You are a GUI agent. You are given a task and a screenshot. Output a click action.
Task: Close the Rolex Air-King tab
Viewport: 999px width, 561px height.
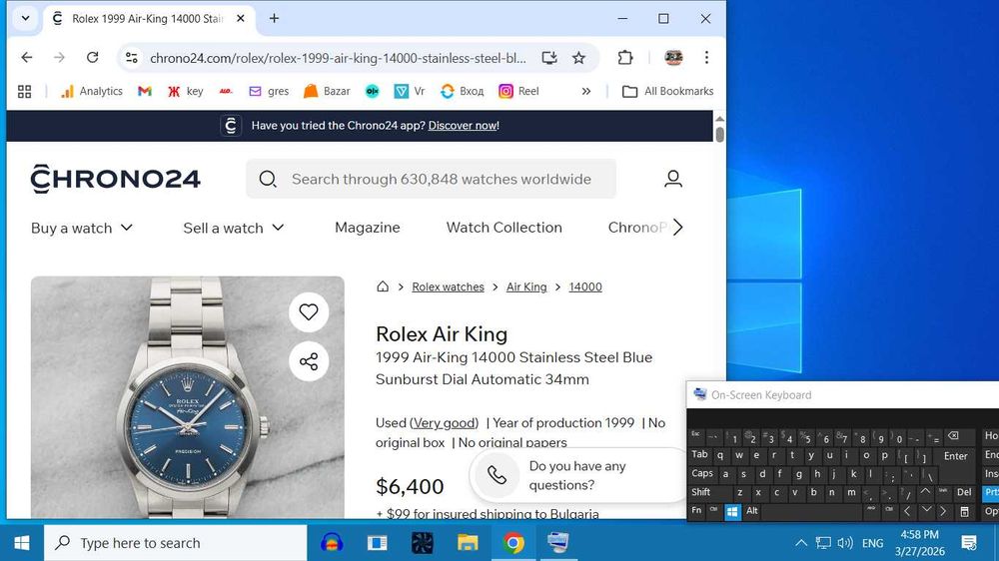pyautogui.click(x=240, y=18)
